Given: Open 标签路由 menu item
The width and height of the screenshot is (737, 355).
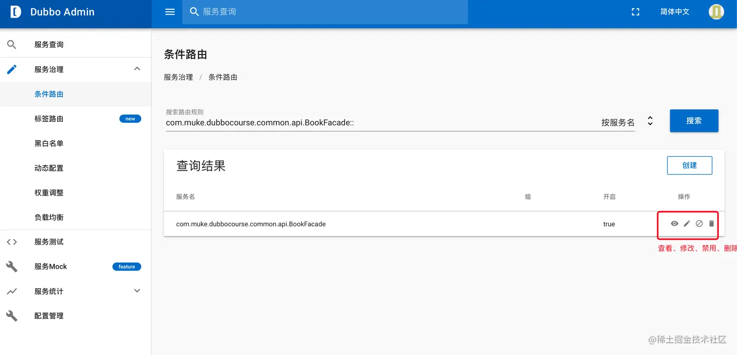Looking at the screenshot, I should (76, 118).
